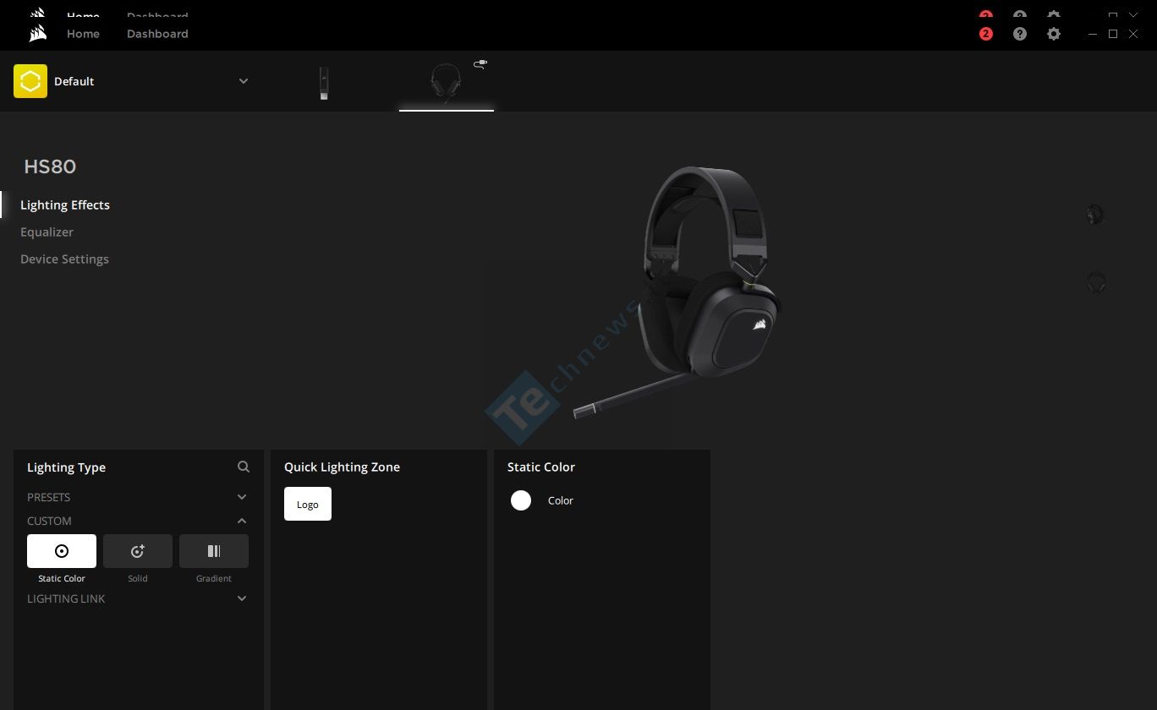
Task: Open the white Static Color swatch
Action: pos(521,500)
